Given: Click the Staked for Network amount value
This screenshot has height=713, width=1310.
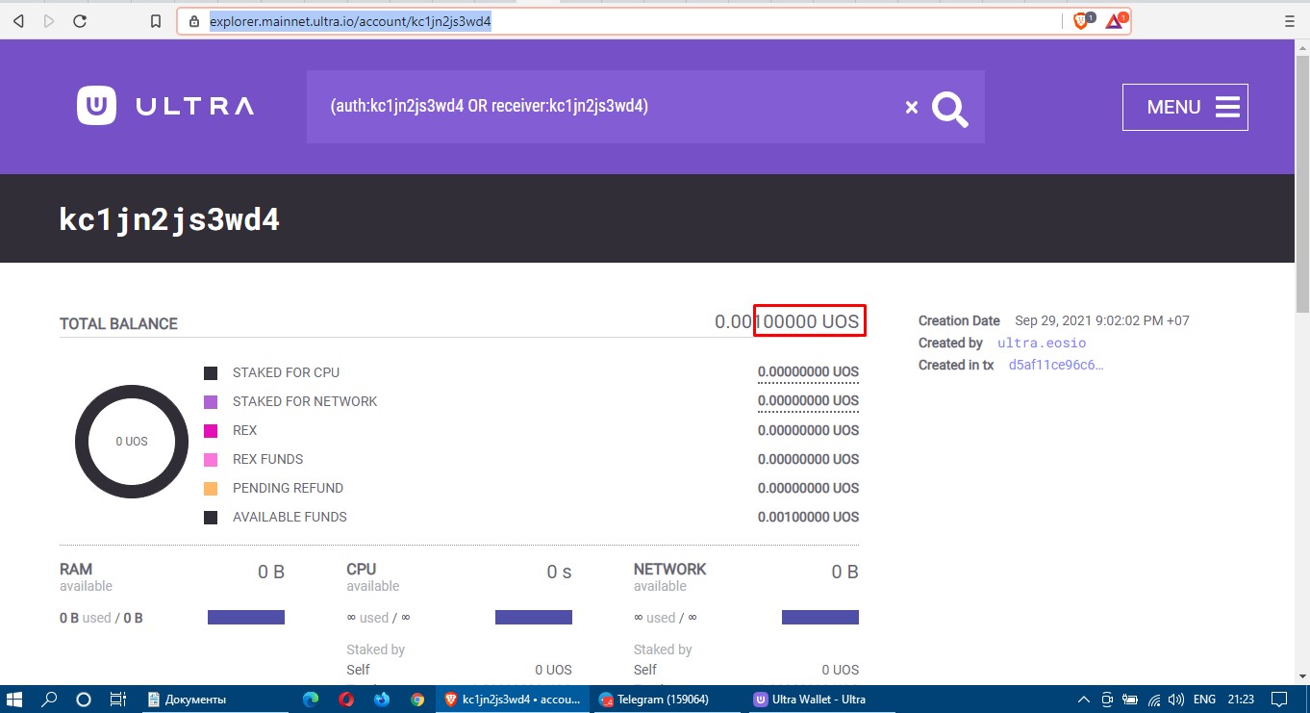Looking at the screenshot, I should (x=808, y=401).
